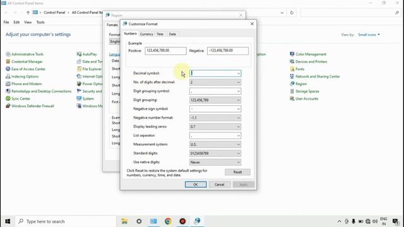Open Fonts control panel item
The image size is (404, 227).
[297, 69]
